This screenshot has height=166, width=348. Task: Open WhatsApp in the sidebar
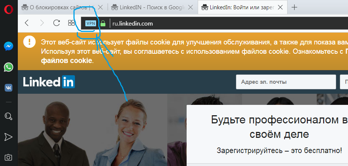pyautogui.click(x=9, y=67)
